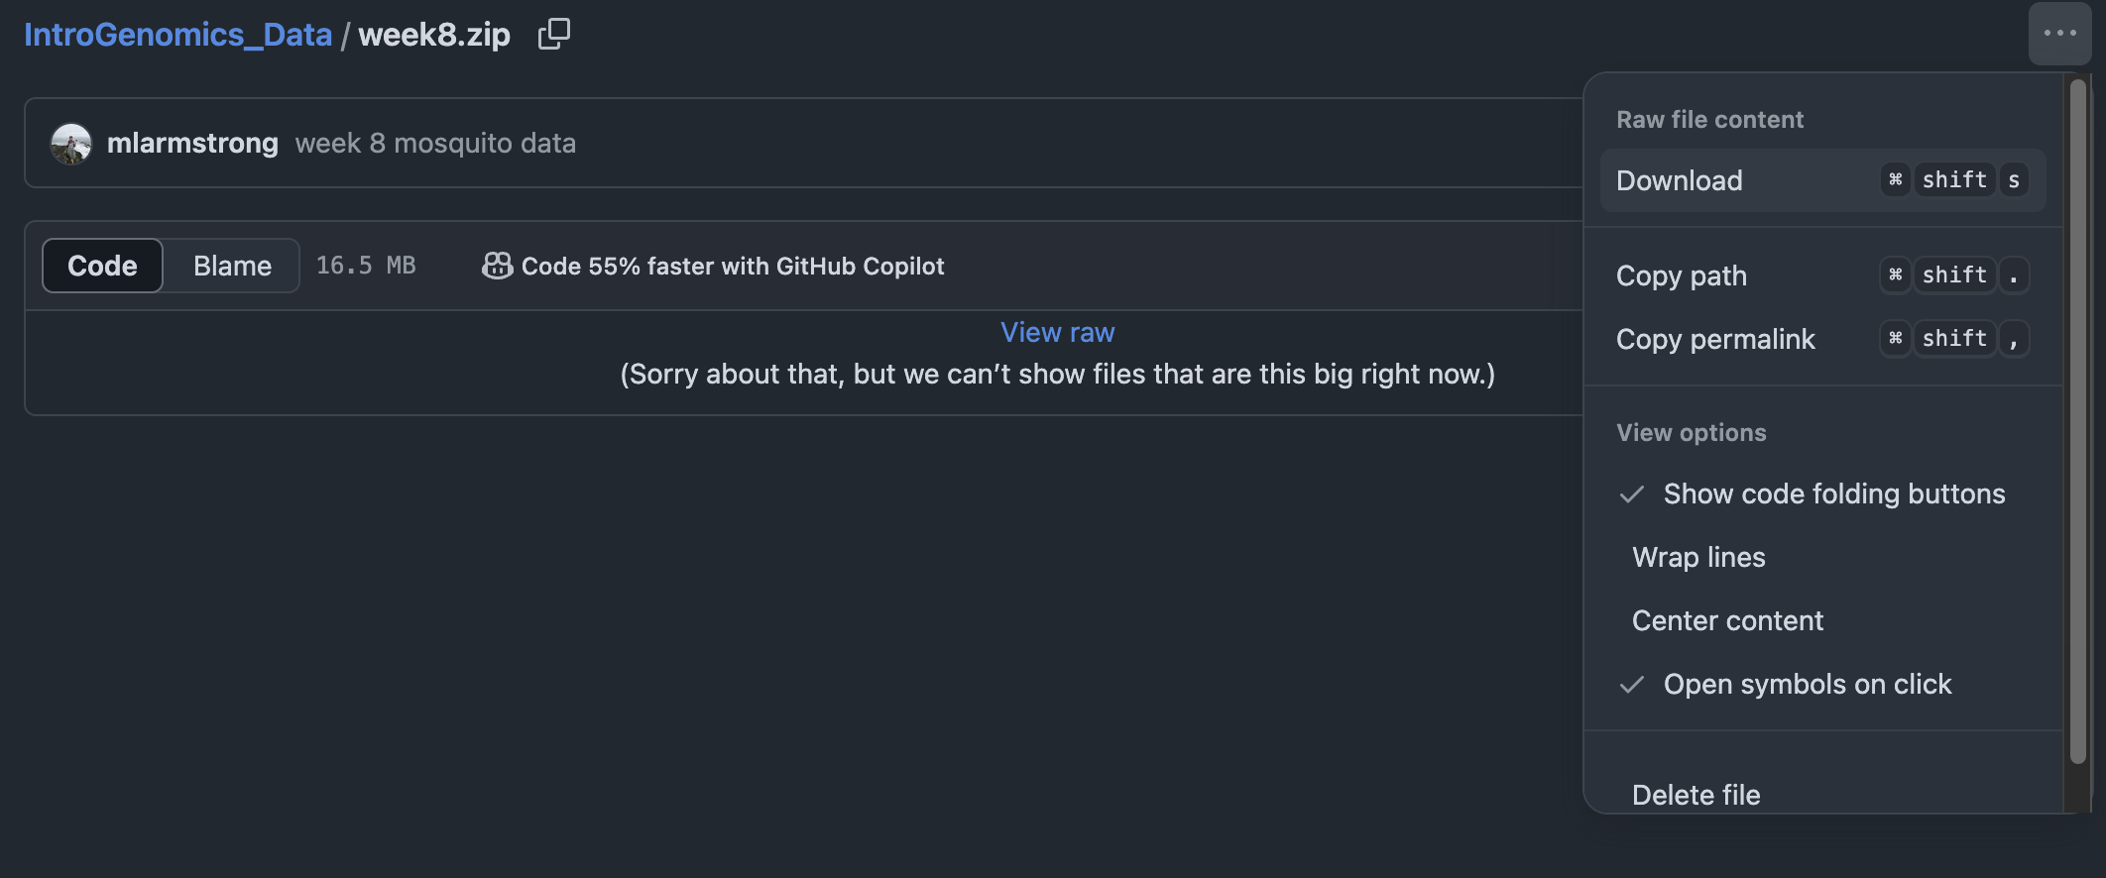Open the three-dot more options menu

pos(2059,34)
